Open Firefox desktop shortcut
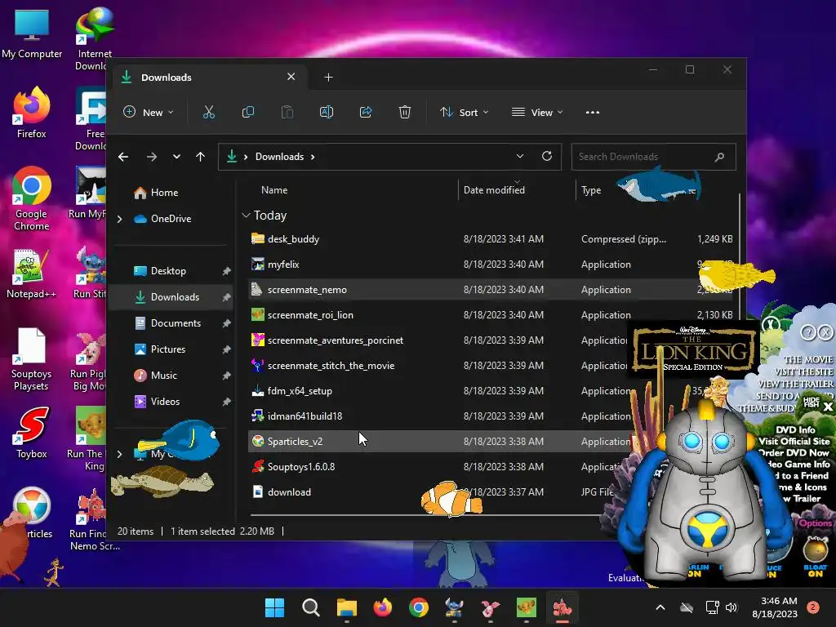Screen dimensions: 836x627 tap(32, 113)
